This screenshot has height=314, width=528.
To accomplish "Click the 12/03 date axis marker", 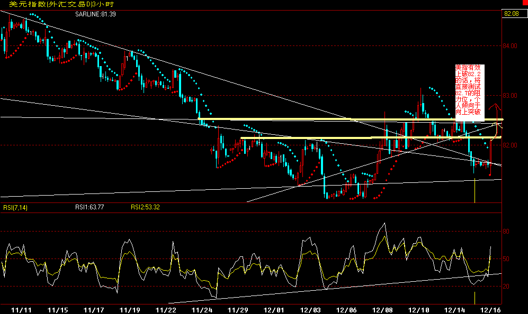I will pos(310,310).
